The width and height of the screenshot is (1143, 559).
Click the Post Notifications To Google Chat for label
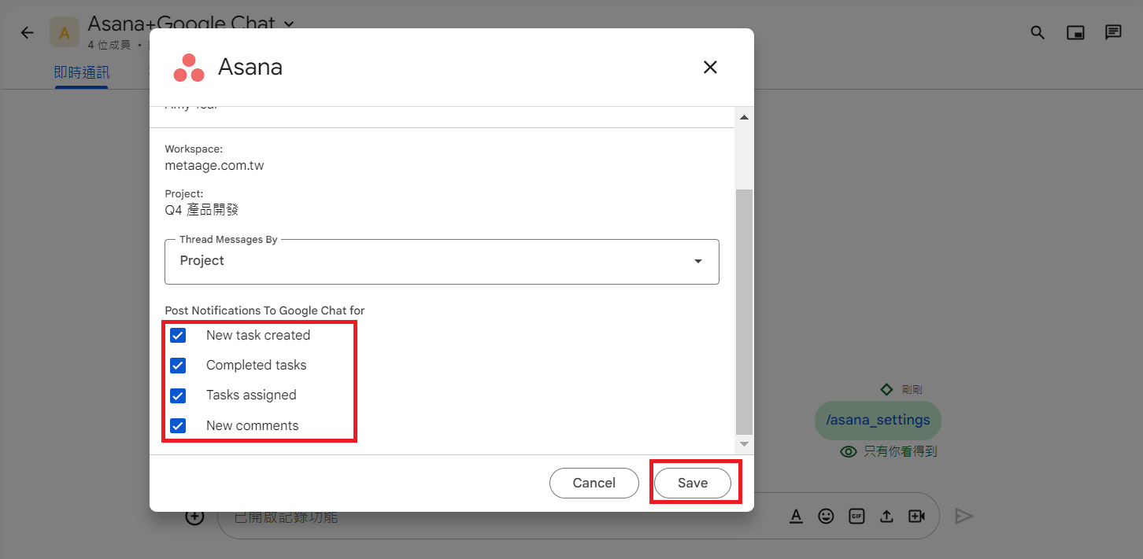tap(264, 311)
